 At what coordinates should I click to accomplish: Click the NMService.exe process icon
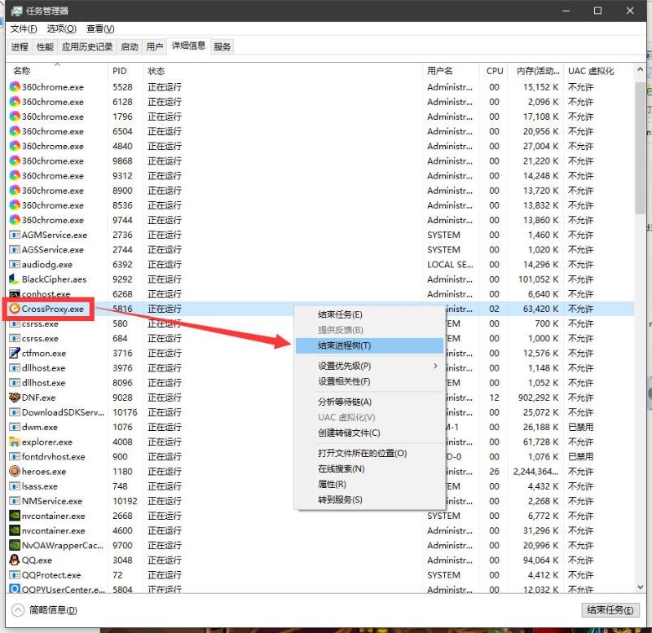point(15,501)
